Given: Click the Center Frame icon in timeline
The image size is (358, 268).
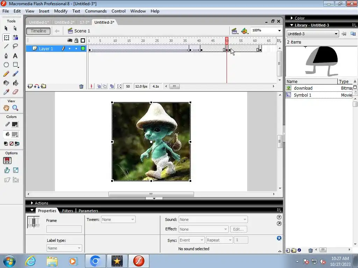Looking at the screenshot, I should [x=91, y=87].
